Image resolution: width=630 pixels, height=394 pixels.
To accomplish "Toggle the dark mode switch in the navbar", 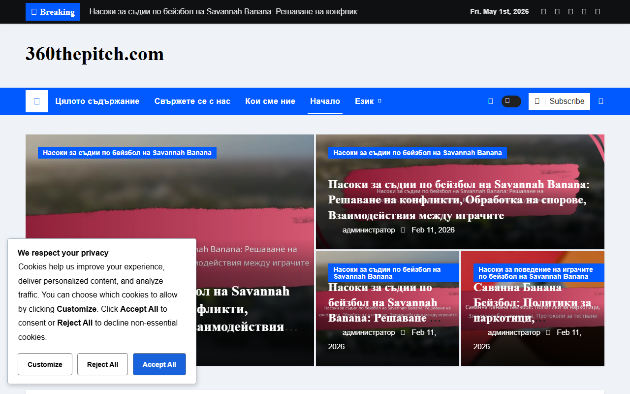I will coord(511,101).
